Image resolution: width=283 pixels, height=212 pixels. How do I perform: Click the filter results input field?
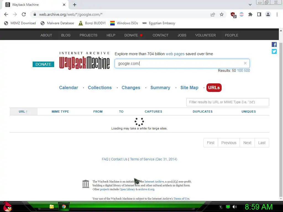[228, 102]
